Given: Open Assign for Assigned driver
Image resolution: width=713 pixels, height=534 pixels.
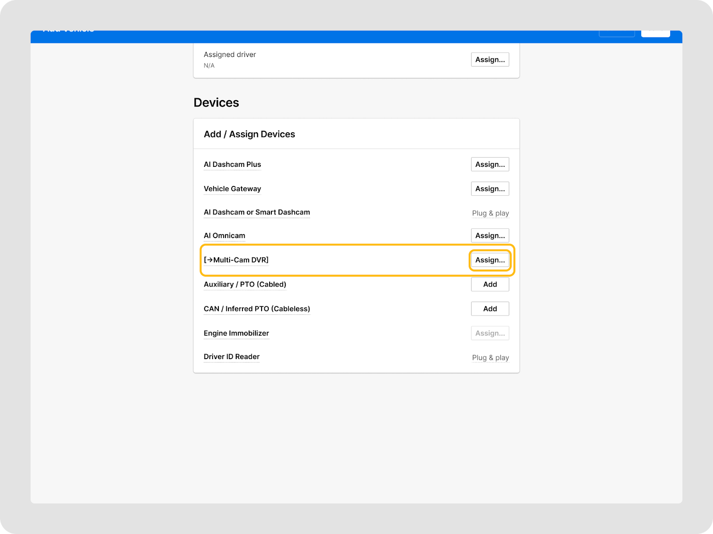Looking at the screenshot, I should tap(490, 60).
